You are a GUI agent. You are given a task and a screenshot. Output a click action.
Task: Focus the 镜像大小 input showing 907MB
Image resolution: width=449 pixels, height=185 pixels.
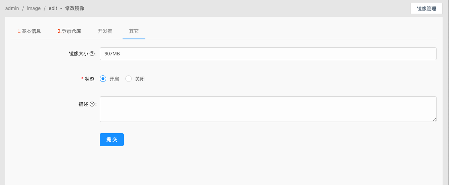click(268, 54)
